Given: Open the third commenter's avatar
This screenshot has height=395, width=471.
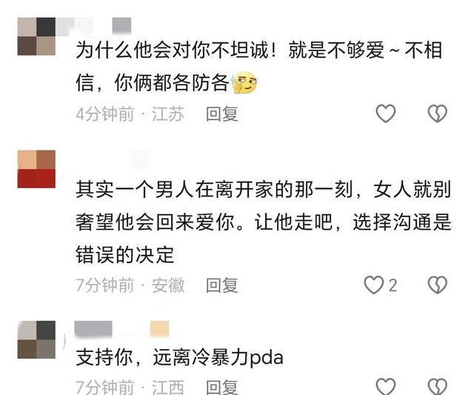Looking at the screenshot, I should coord(36,339).
